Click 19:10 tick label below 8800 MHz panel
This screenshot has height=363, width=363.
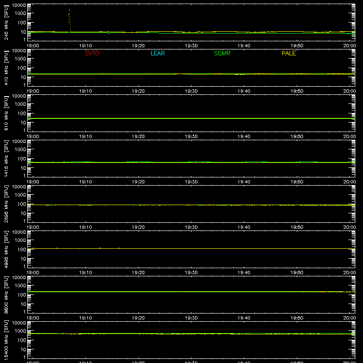coord(86,318)
